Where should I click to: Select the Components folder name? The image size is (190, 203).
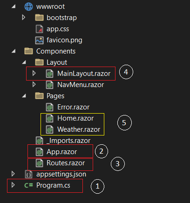pyautogui.click(x=56, y=51)
